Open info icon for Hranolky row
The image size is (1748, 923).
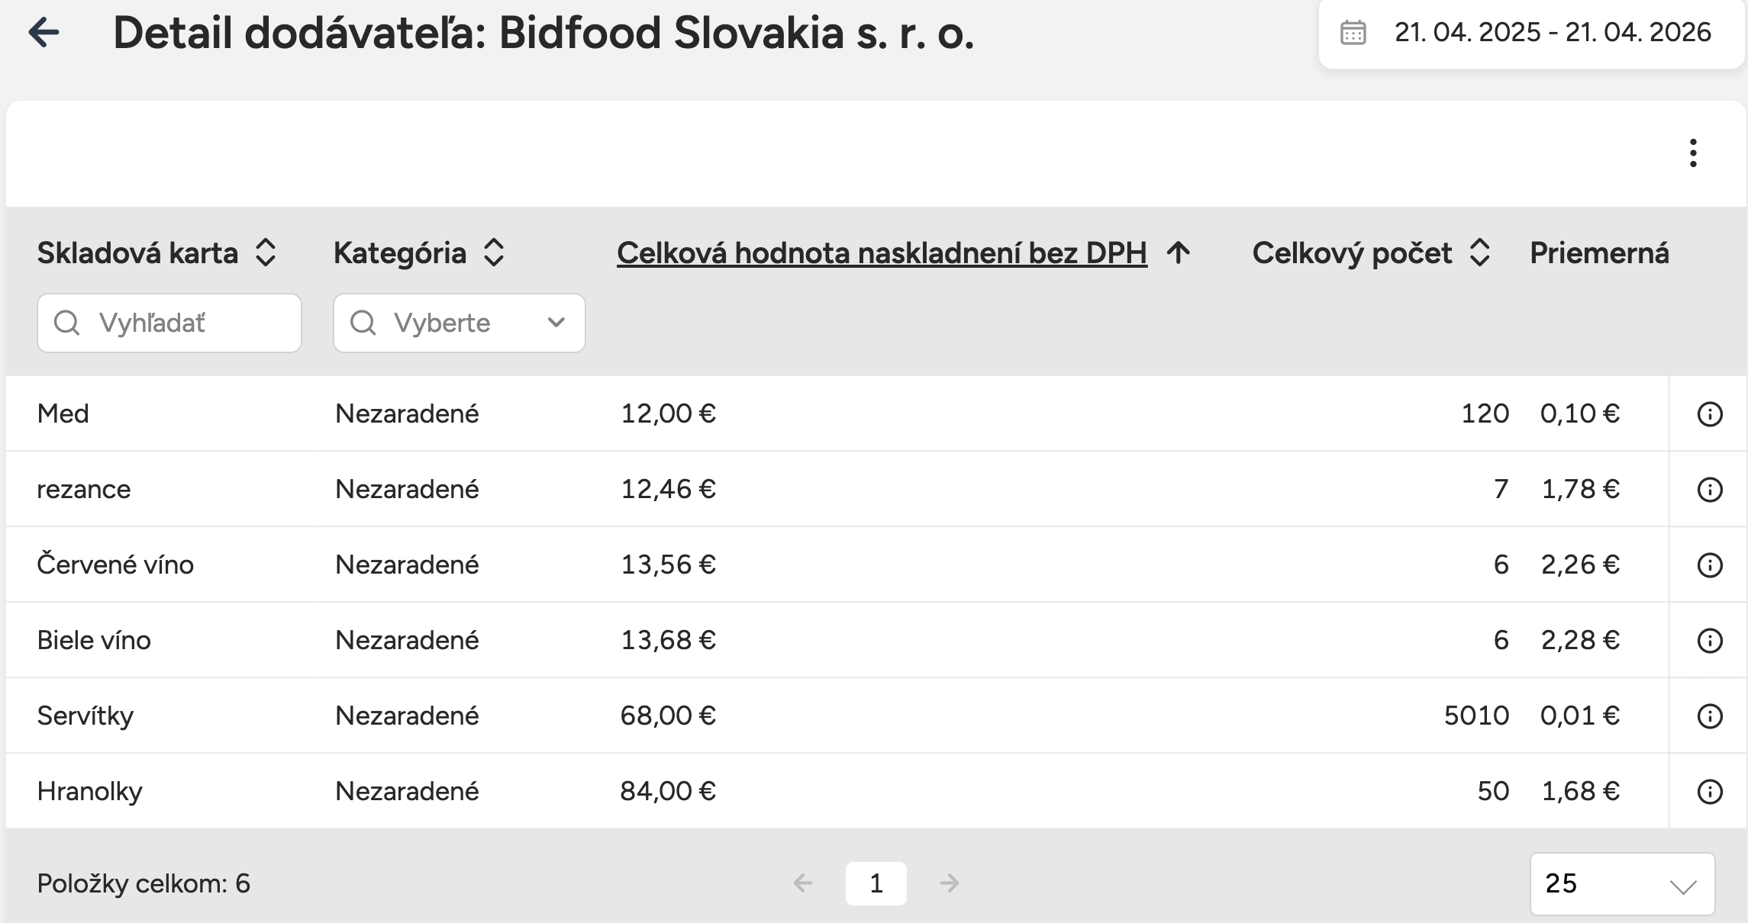1709,792
